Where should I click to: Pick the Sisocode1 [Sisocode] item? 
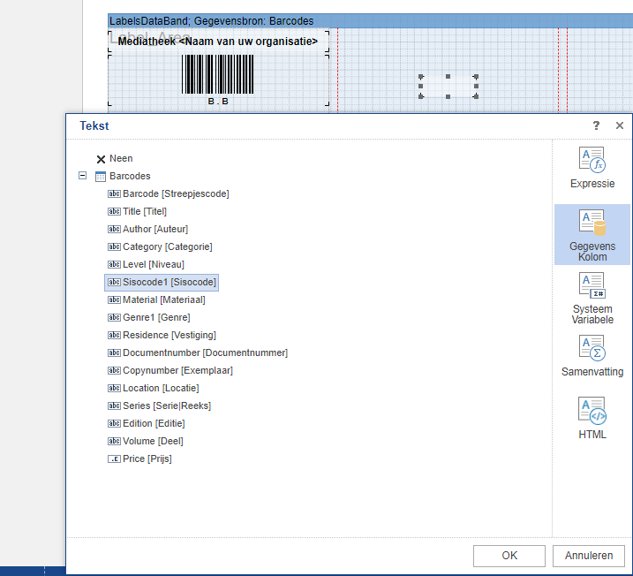(170, 282)
